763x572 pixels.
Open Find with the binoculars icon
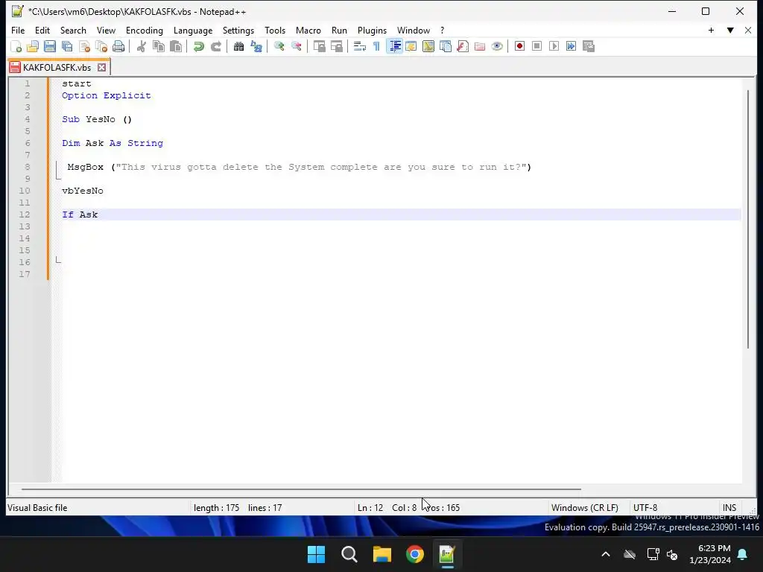(x=238, y=46)
